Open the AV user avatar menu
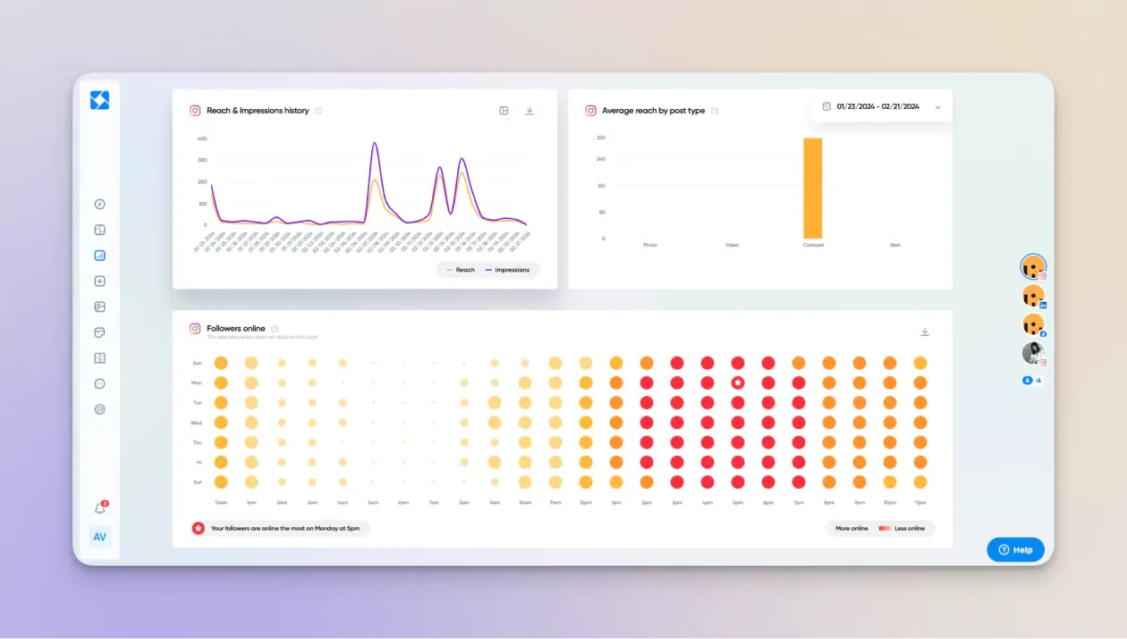The image size is (1127, 639). point(100,537)
